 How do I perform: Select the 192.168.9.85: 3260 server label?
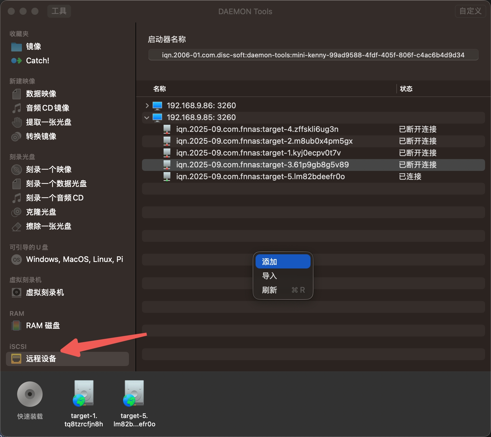201,117
